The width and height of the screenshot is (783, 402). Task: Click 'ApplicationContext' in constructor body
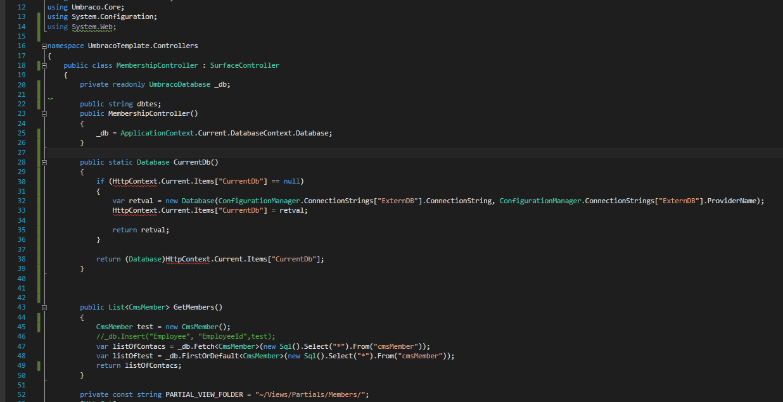(156, 133)
